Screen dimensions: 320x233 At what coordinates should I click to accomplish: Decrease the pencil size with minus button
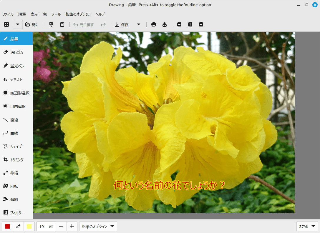[61, 226]
